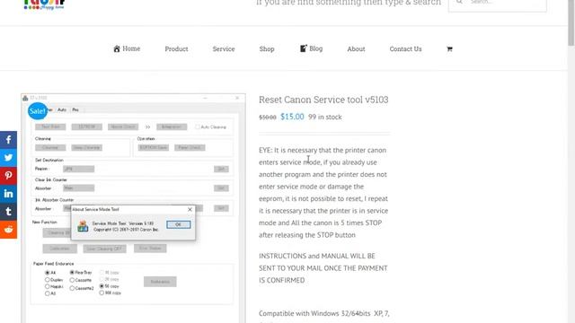Image resolution: width=575 pixels, height=323 pixels.
Task: Pin the product on Pinterest
Action: click(x=8, y=176)
